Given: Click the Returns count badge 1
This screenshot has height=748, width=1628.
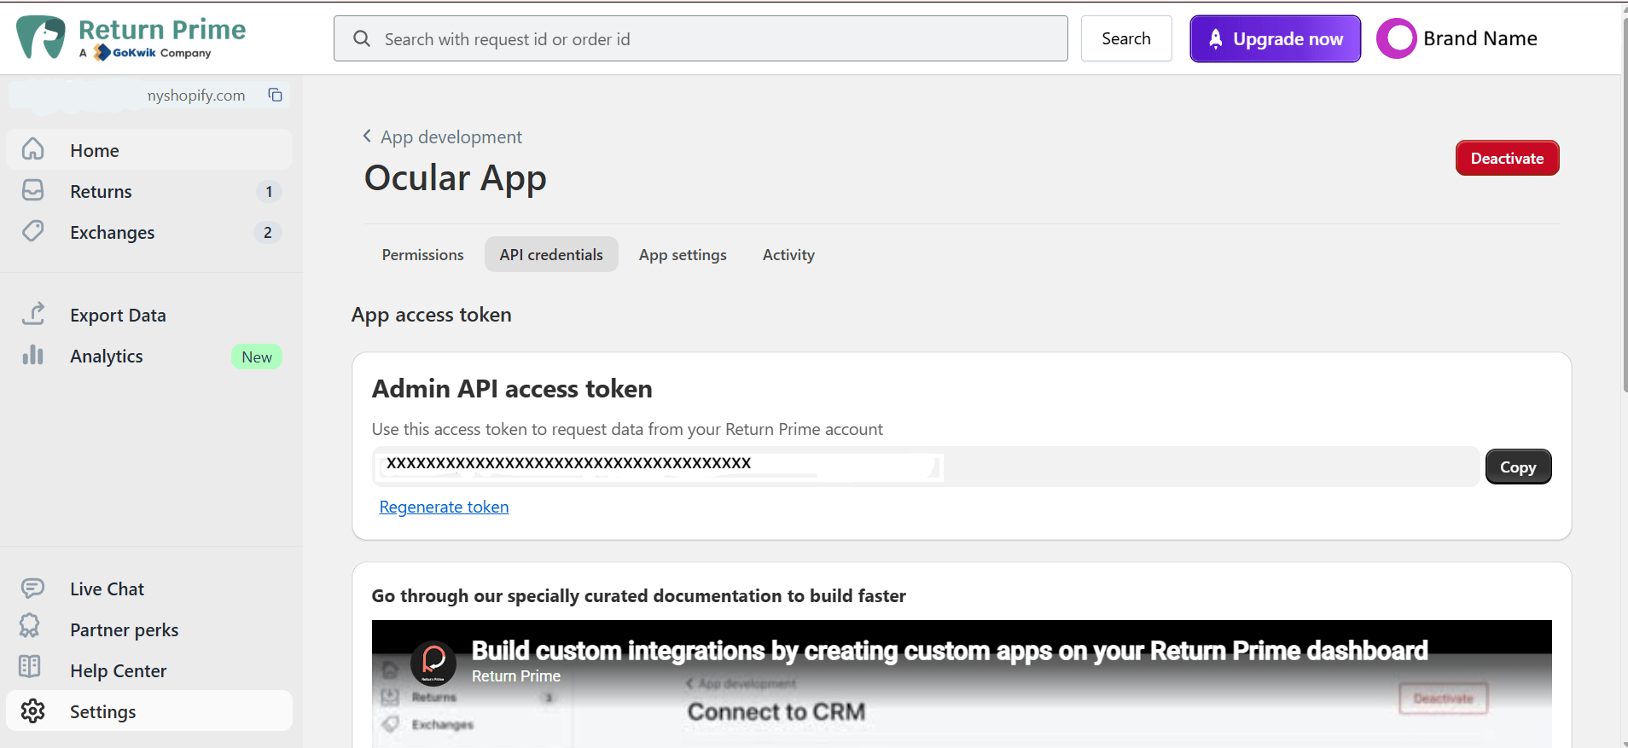Looking at the screenshot, I should coord(269,191).
